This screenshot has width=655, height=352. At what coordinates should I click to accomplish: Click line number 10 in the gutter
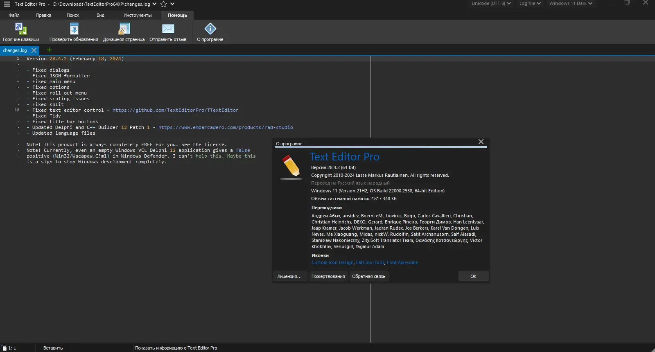17,110
